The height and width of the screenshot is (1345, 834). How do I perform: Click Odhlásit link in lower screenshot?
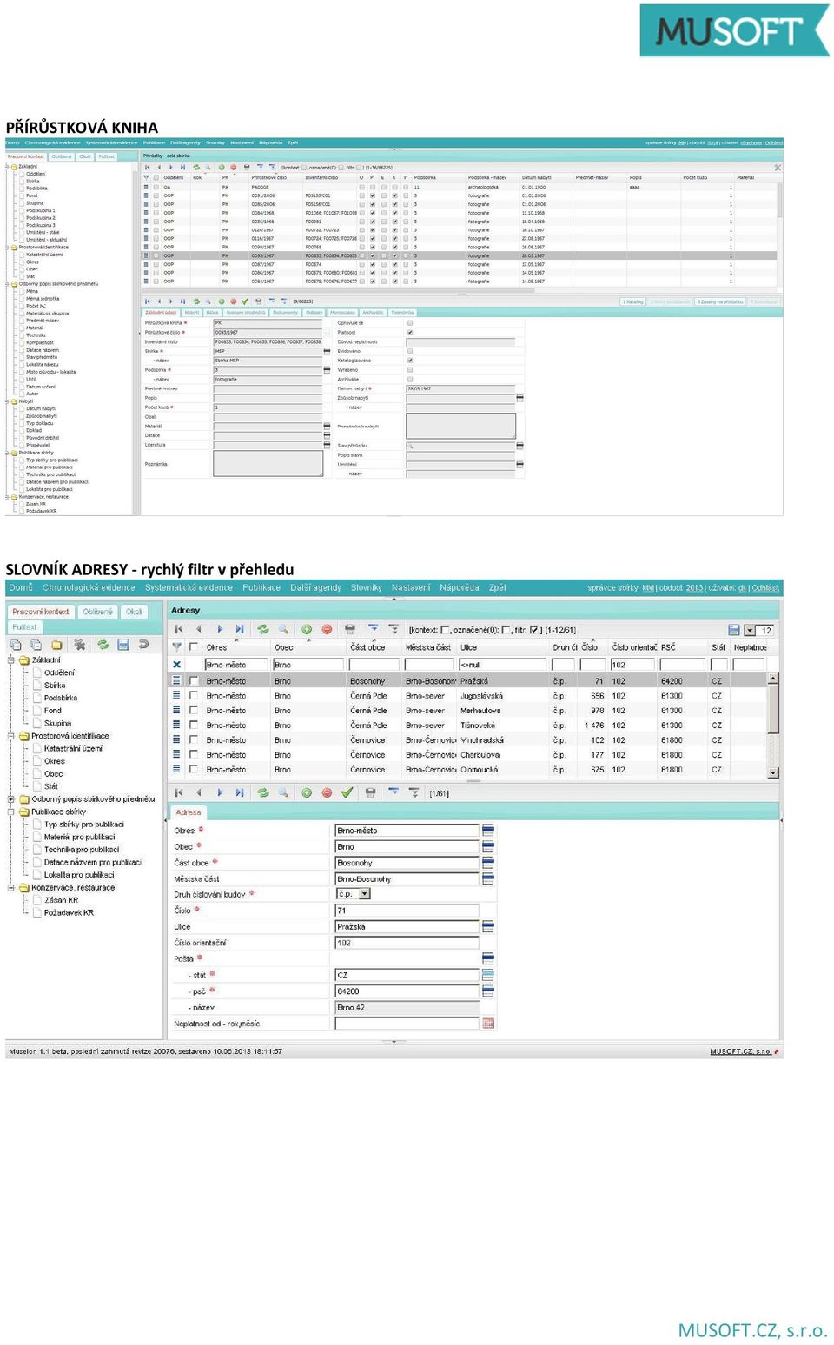[x=765, y=588]
